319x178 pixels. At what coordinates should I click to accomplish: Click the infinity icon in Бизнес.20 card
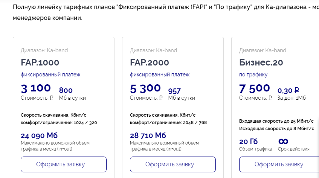pos(283,141)
